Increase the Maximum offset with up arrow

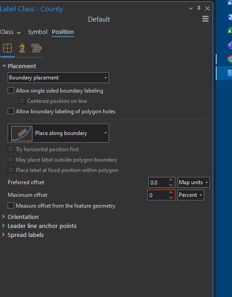171,192
